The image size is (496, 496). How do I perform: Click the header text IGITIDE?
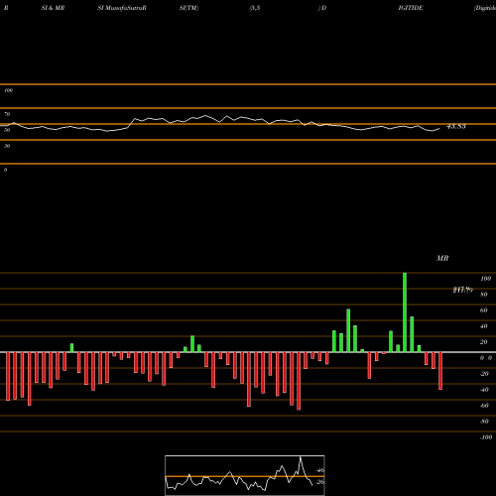coord(411,8)
